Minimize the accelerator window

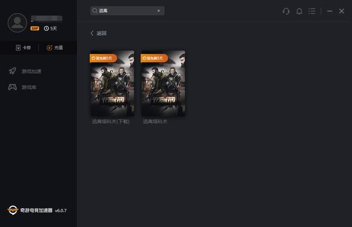click(x=329, y=11)
